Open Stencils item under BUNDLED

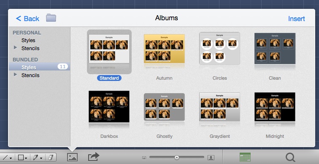pyautogui.click(x=30, y=75)
